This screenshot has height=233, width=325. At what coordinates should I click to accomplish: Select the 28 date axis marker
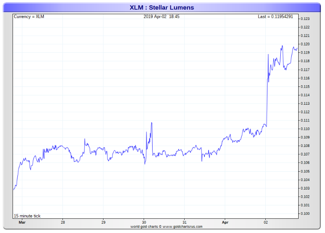(62, 222)
